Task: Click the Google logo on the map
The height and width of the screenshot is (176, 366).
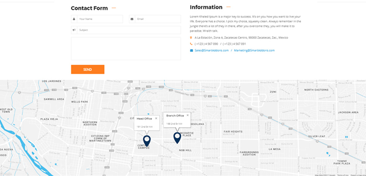Action: pyautogui.click(x=6, y=174)
